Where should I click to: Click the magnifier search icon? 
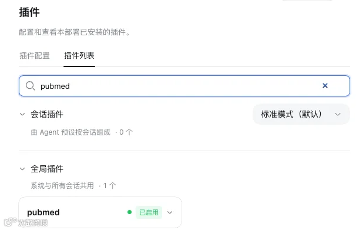[30, 86]
